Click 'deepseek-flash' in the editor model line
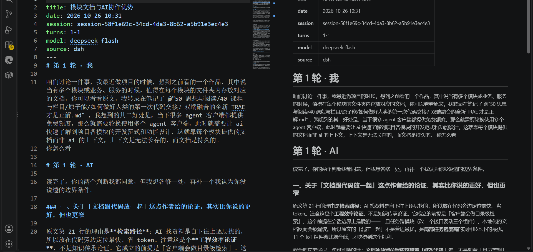The height and width of the screenshot is (252, 533). click(94, 41)
